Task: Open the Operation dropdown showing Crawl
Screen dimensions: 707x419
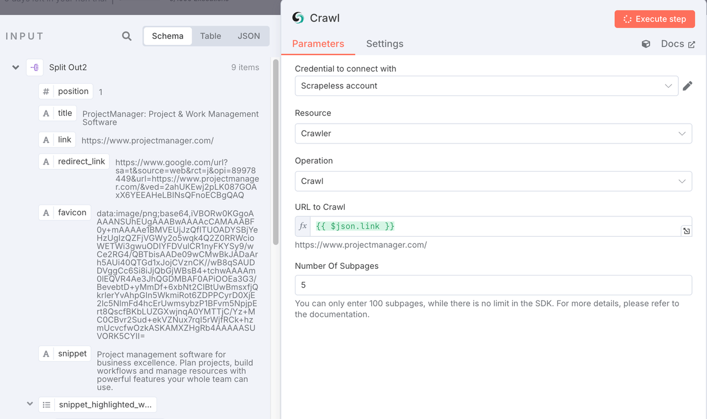Action: [493, 181]
